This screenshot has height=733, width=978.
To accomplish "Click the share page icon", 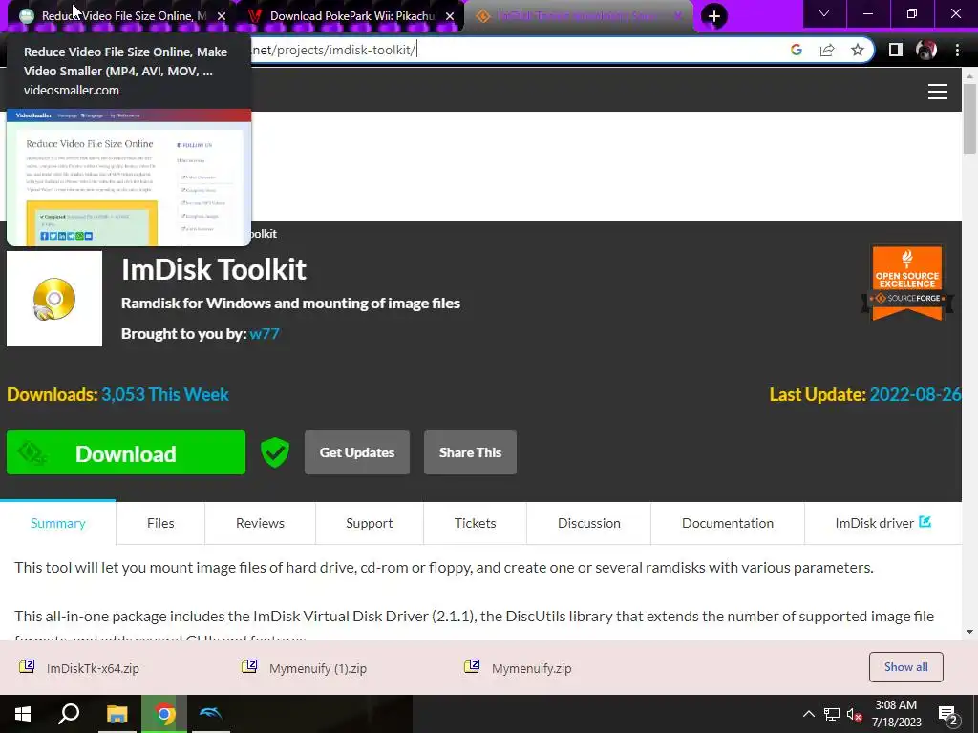I will 827,50.
